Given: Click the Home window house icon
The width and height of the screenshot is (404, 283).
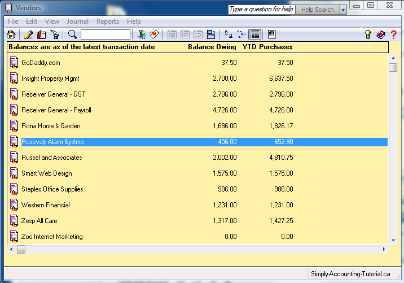Looking at the screenshot, I should (11, 34).
